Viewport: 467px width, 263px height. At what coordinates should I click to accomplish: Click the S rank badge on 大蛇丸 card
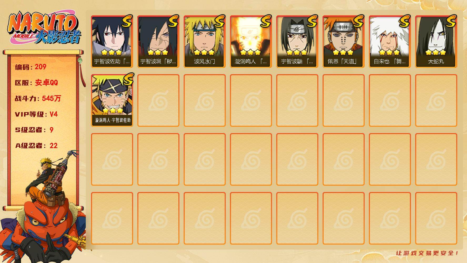click(450, 21)
